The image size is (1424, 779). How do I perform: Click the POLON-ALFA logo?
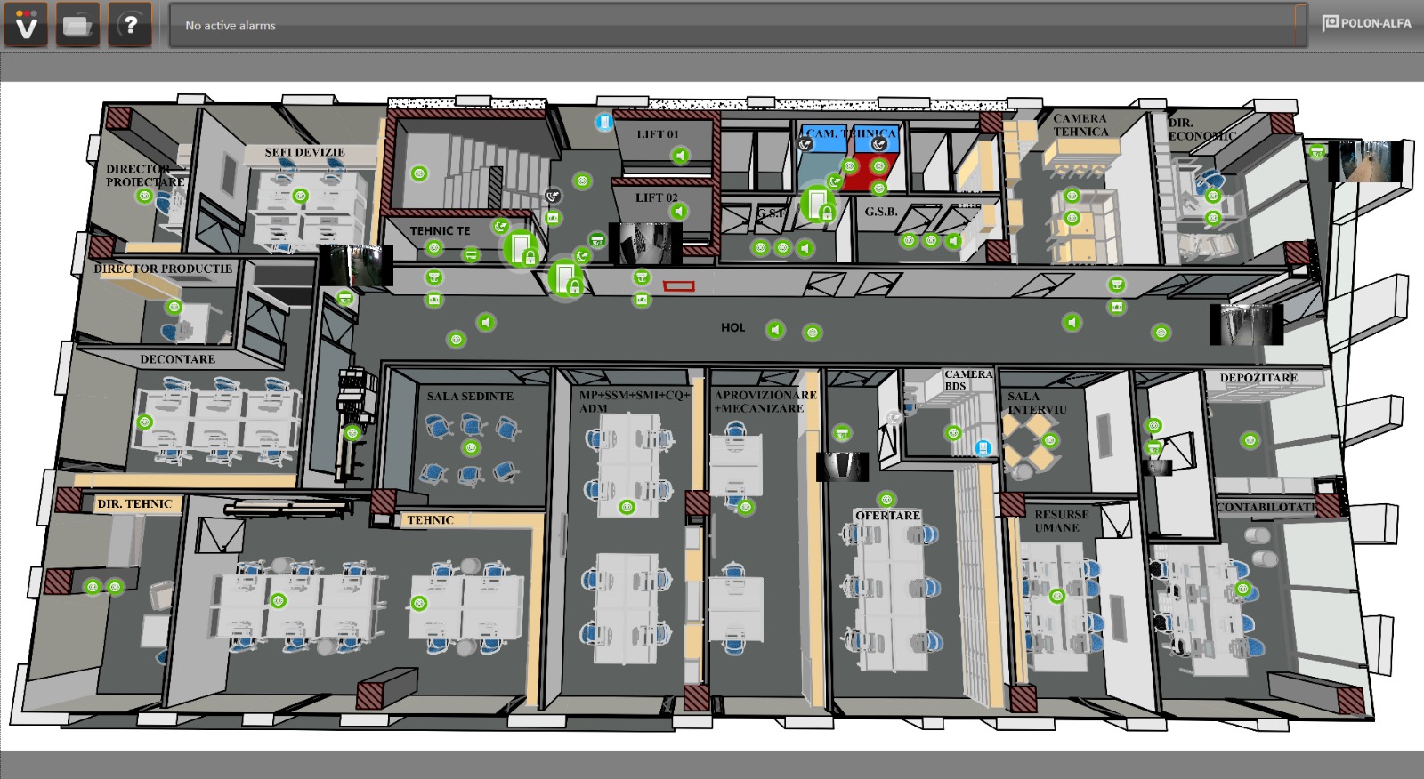(x=1366, y=23)
